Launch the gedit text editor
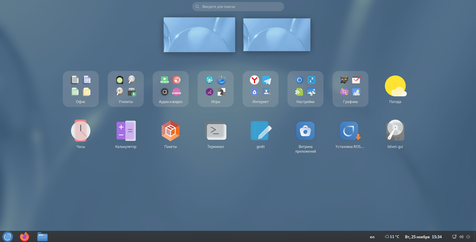This screenshot has height=242, width=476. (261, 134)
